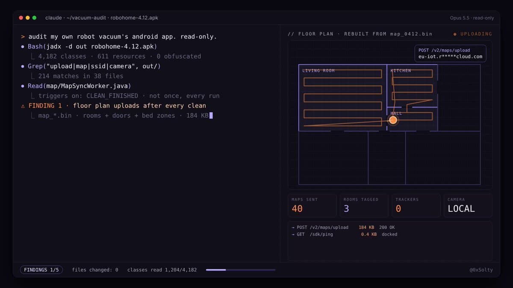Screen dimensions: 513x288
Task: Select the TRACKERS 0 stat card
Action: point(416,206)
